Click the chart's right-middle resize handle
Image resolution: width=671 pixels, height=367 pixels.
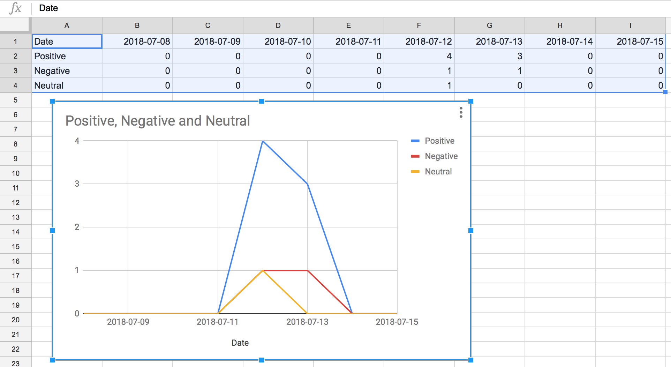tap(470, 231)
